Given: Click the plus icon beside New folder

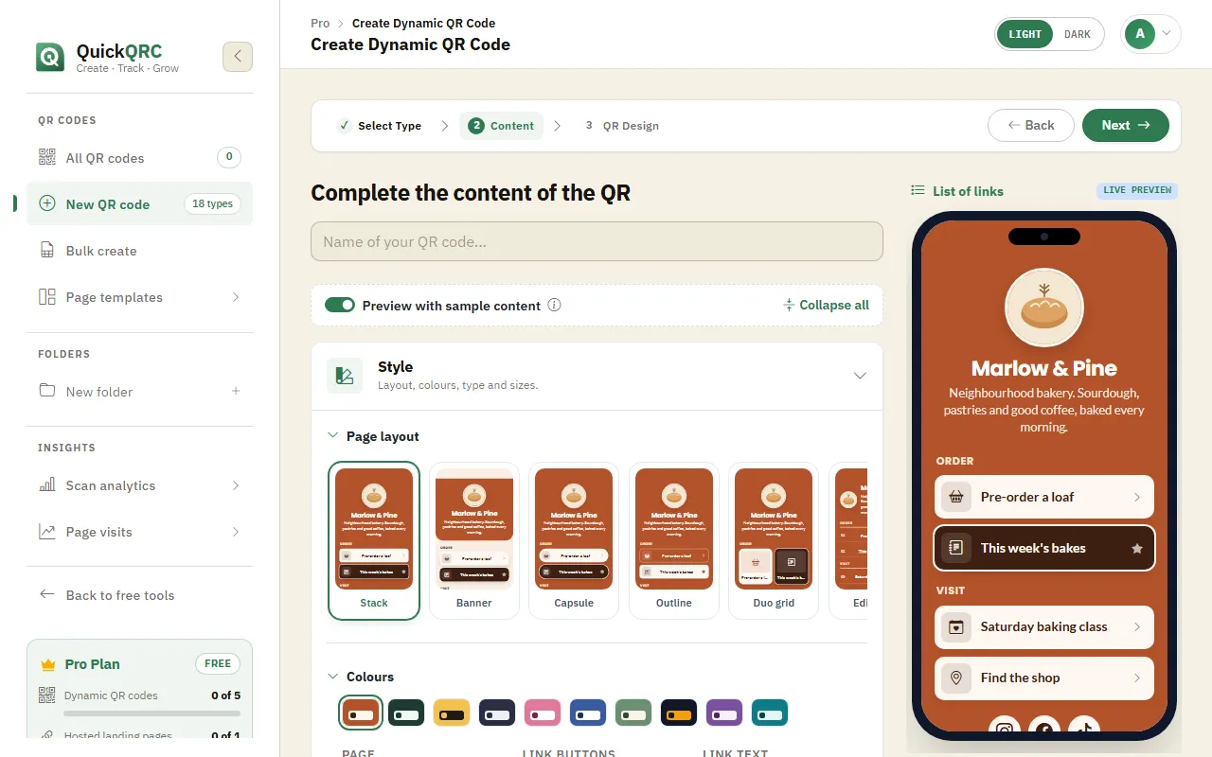Looking at the screenshot, I should point(236,391).
